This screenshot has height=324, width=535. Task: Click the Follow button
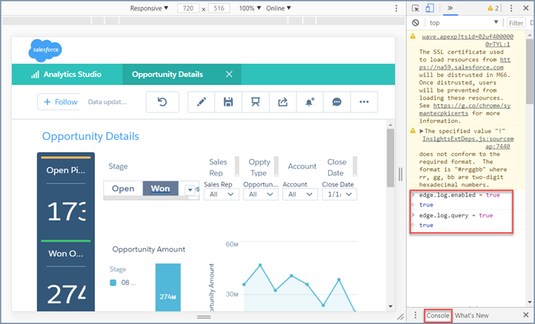tap(59, 102)
